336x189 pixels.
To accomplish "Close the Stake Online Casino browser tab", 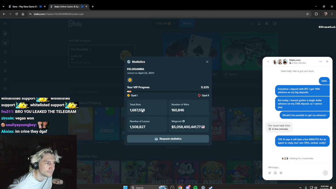I will (87, 6).
